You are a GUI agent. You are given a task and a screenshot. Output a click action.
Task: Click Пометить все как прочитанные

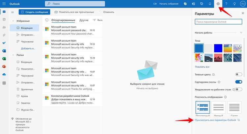coord(74,12)
